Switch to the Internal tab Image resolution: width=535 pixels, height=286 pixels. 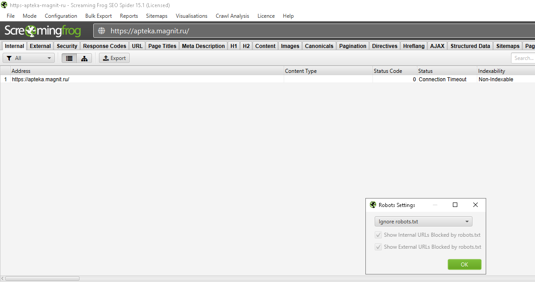pos(15,46)
